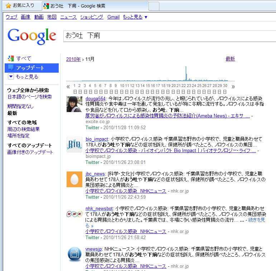Go to previous month with « arrow
The width and height of the screenshot is (276, 271).
pos(68,87)
